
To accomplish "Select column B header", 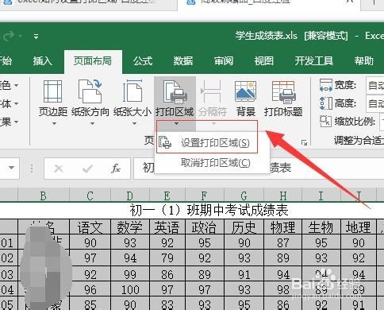I will coord(44,196).
